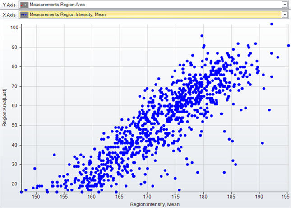The image size is (291, 208).
Task: Click the 195 tick label on the X axis
Action: pos(286,197)
